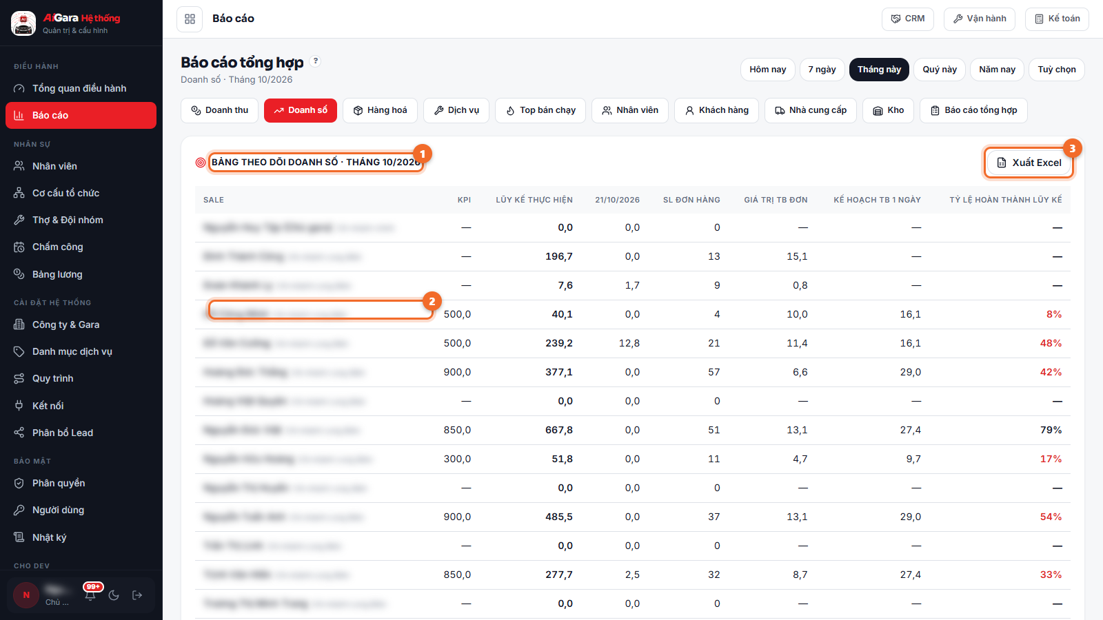Open Bảng lương page
Viewport: 1103px width, 620px height.
(x=81, y=274)
